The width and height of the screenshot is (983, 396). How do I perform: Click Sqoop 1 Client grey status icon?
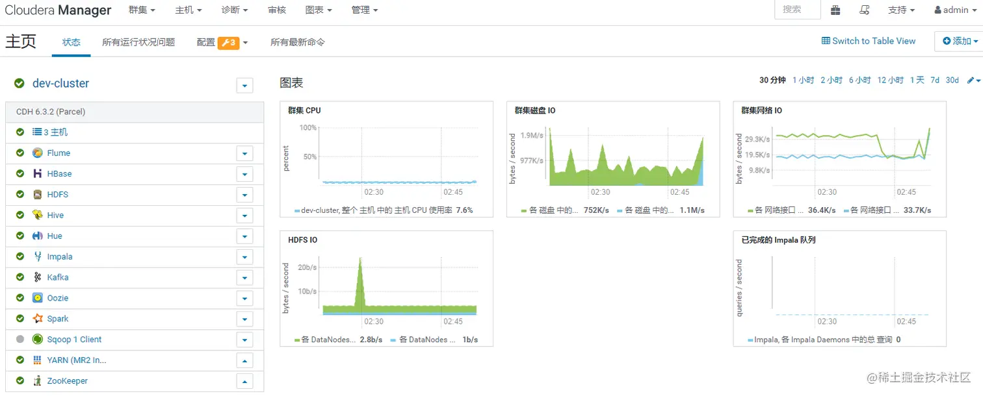[20, 340]
